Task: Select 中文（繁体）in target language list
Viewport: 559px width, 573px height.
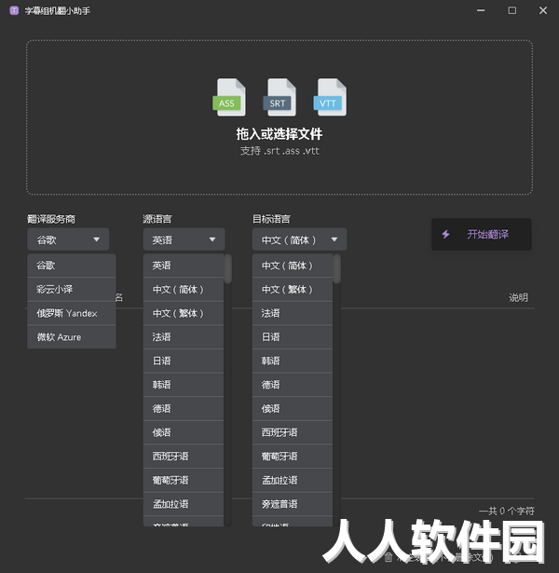Action: point(293,289)
